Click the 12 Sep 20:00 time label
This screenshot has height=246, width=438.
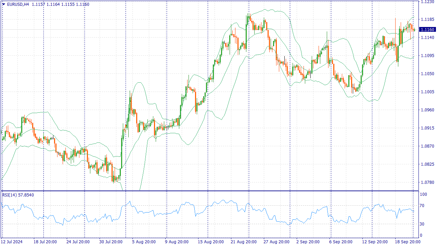coord(375,242)
